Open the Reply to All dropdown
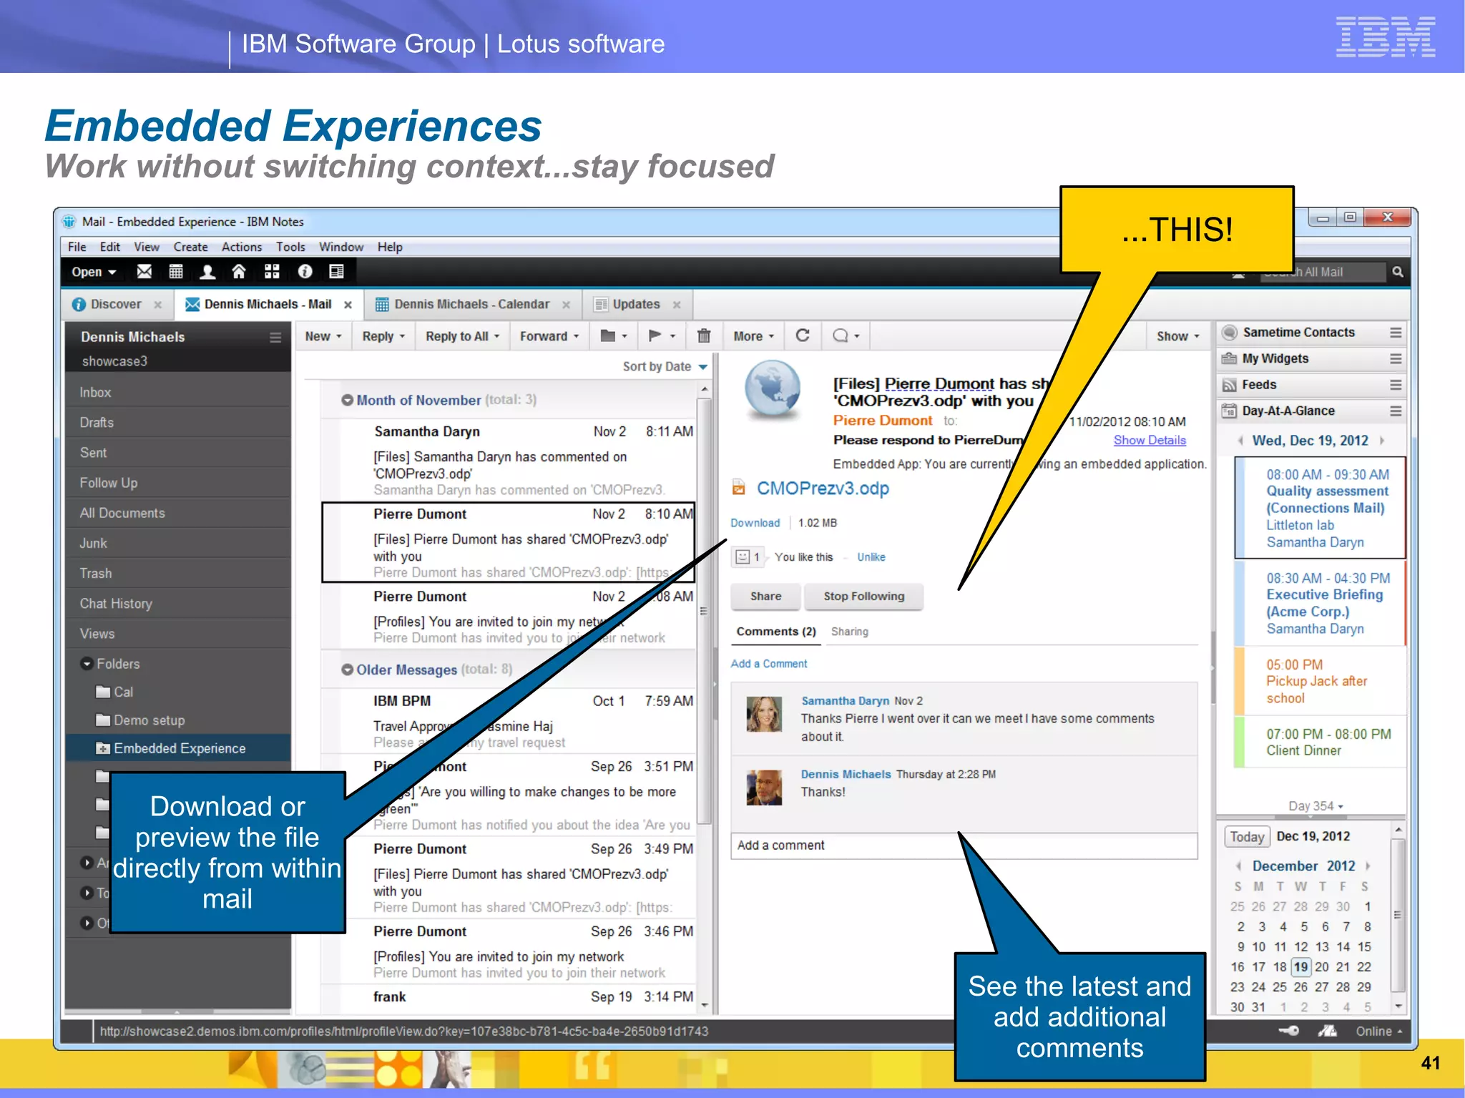The width and height of the screenshot is (1465, 1098). point(462,336)
